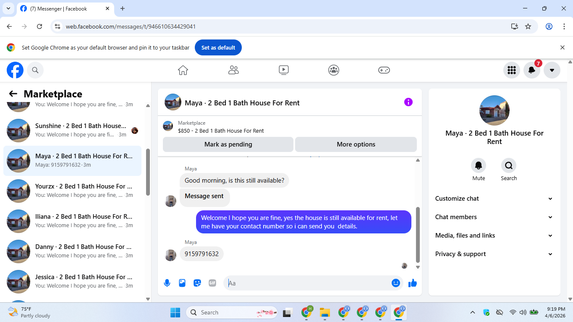Choose a sticker icon in composer
573x322 pixels.
197,283
